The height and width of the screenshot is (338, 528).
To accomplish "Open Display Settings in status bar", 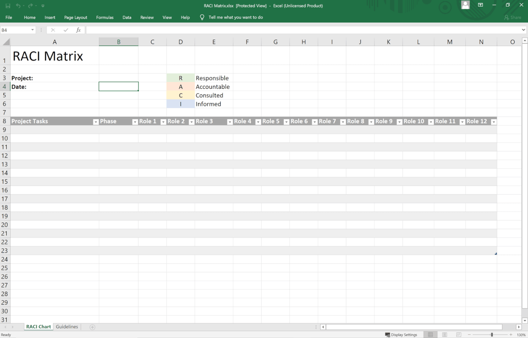I will click(401, 335).
